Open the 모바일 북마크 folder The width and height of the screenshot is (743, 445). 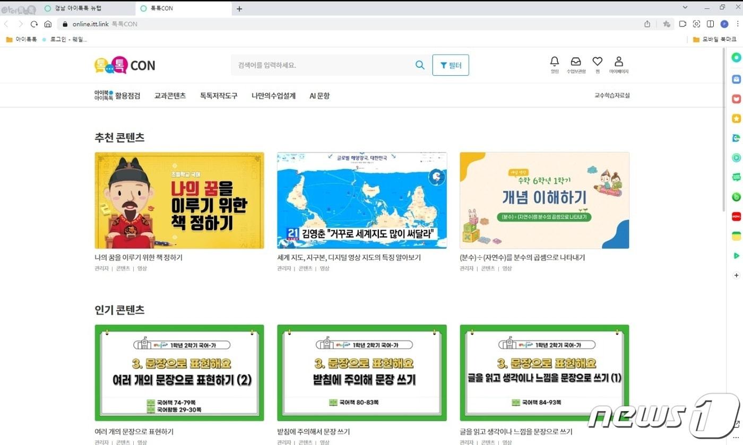pos(714,39)
